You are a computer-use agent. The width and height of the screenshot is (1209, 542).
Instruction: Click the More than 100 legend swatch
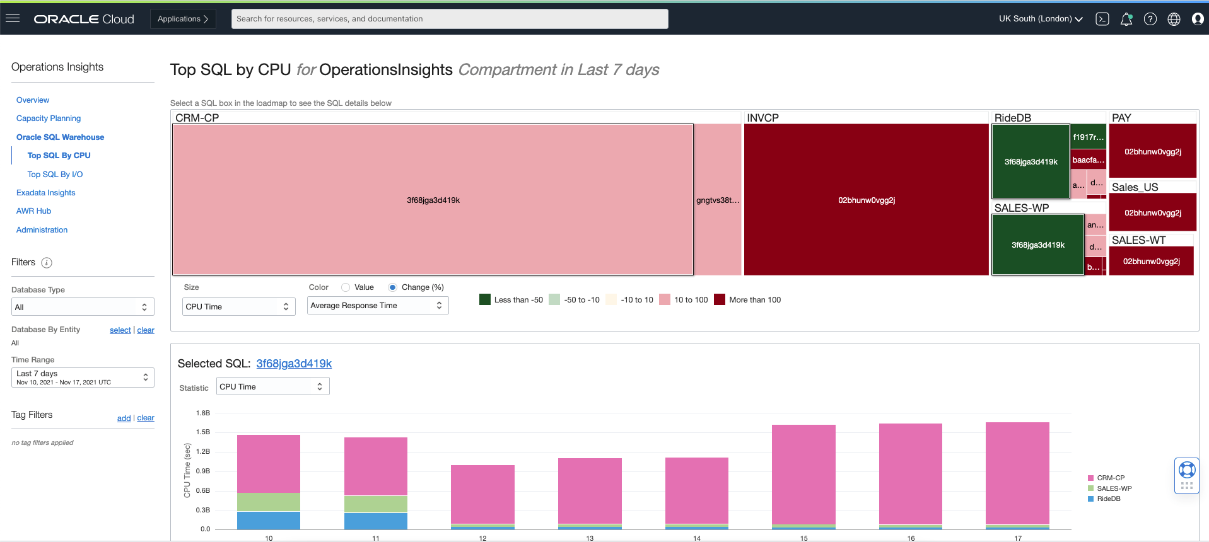720,299
